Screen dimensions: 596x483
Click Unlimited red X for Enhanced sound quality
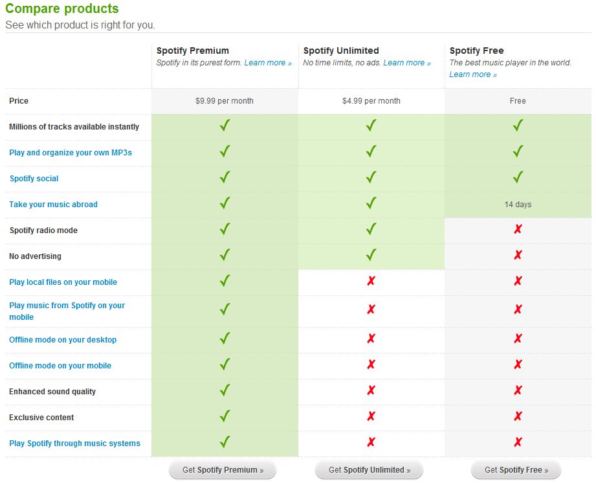coord(371,390)
